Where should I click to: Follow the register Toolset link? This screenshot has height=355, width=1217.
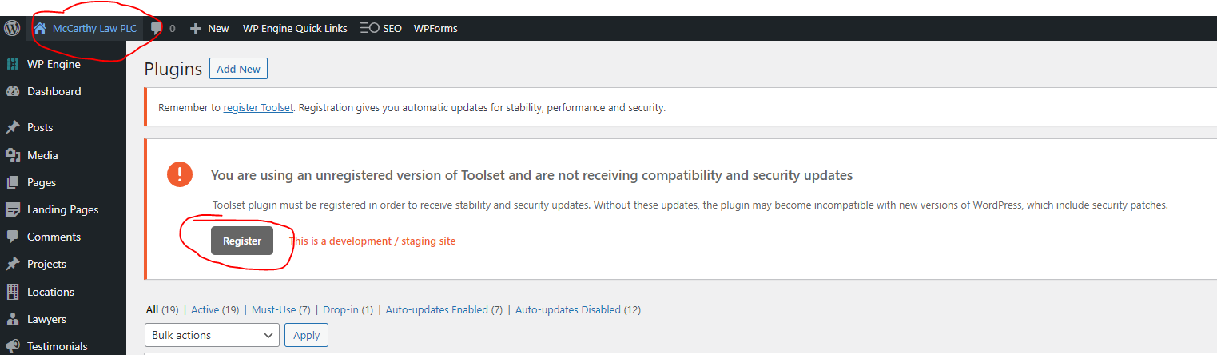(258, 107)
